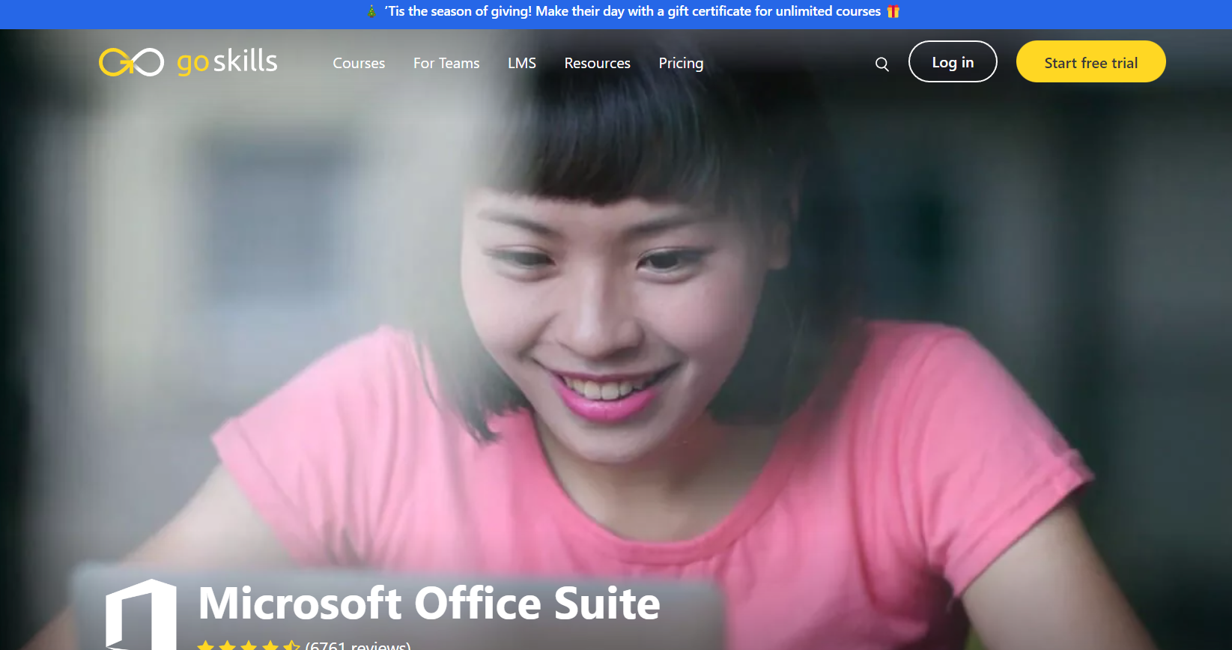This screenshot has height=650, width=1232.
Task: Click the third yellow rating star
Action: [x=249, y=646]
